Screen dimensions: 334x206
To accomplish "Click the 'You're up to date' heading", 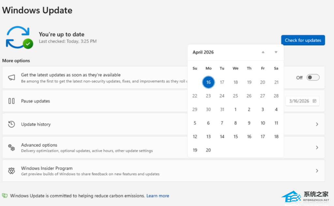I will pos(62,34).
